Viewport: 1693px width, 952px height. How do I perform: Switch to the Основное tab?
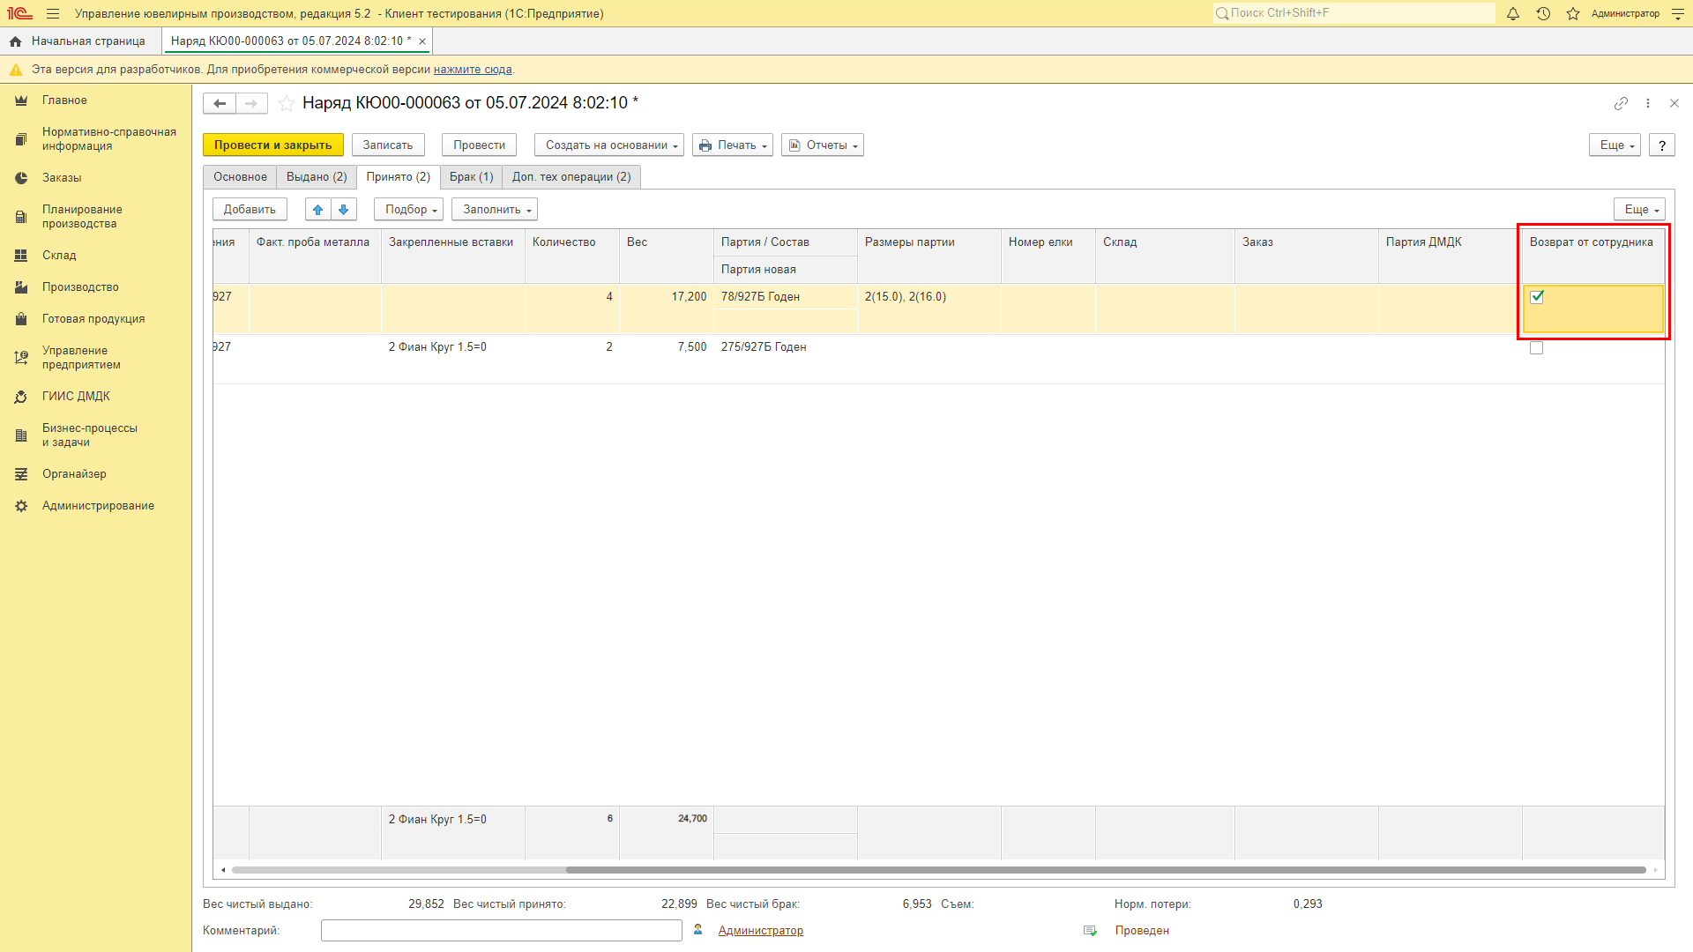pos(240,177)
